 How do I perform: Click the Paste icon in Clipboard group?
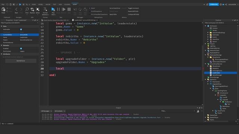click(3, 10)
